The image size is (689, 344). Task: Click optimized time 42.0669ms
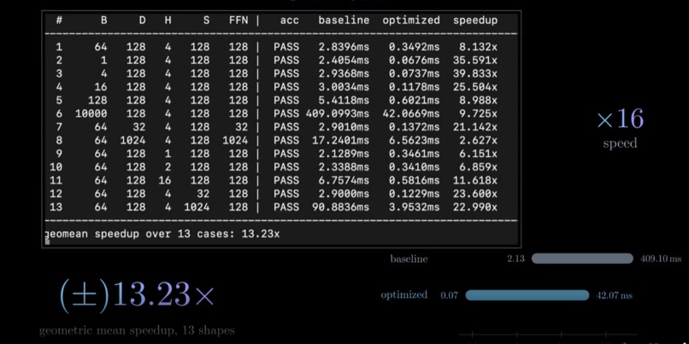[x=411, y=114]
